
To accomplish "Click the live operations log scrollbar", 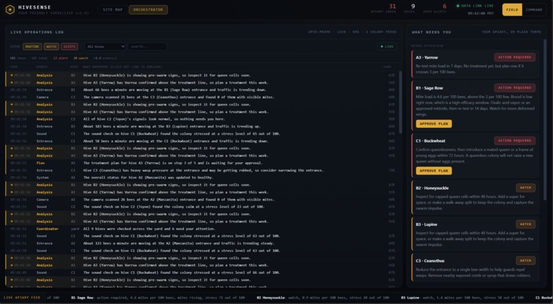I will (400, 102).
